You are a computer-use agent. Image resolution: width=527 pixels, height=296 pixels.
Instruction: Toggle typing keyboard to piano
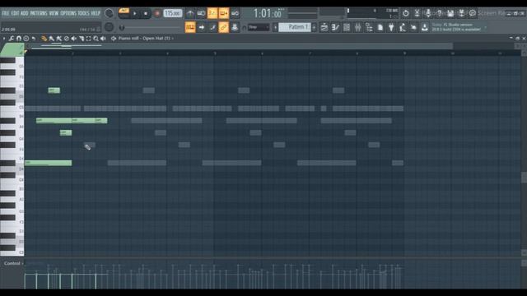click(190, 27)
